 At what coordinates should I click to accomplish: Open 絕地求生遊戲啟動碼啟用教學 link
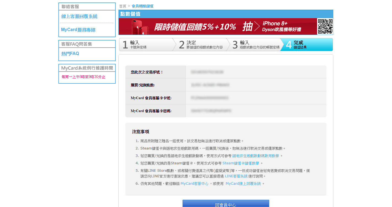point(255,156)
